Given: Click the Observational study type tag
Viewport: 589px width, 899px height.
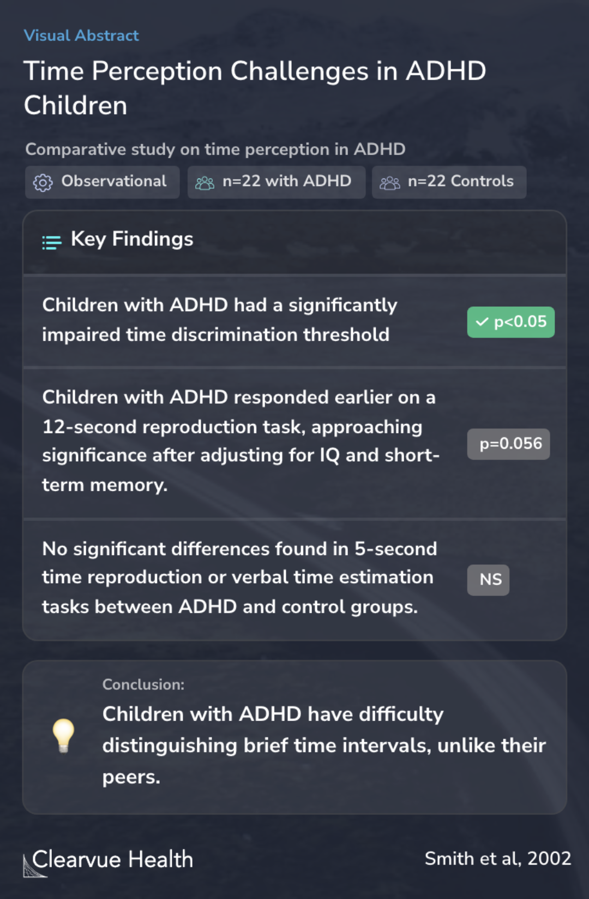Looking at the screenshot, I should point(102,182).
